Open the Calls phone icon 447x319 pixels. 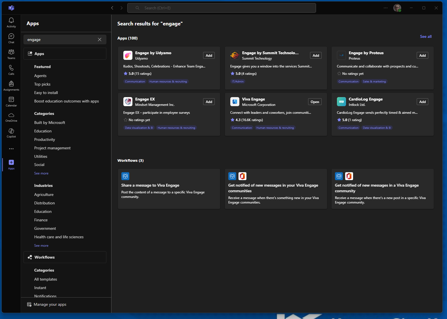(11, 70)
